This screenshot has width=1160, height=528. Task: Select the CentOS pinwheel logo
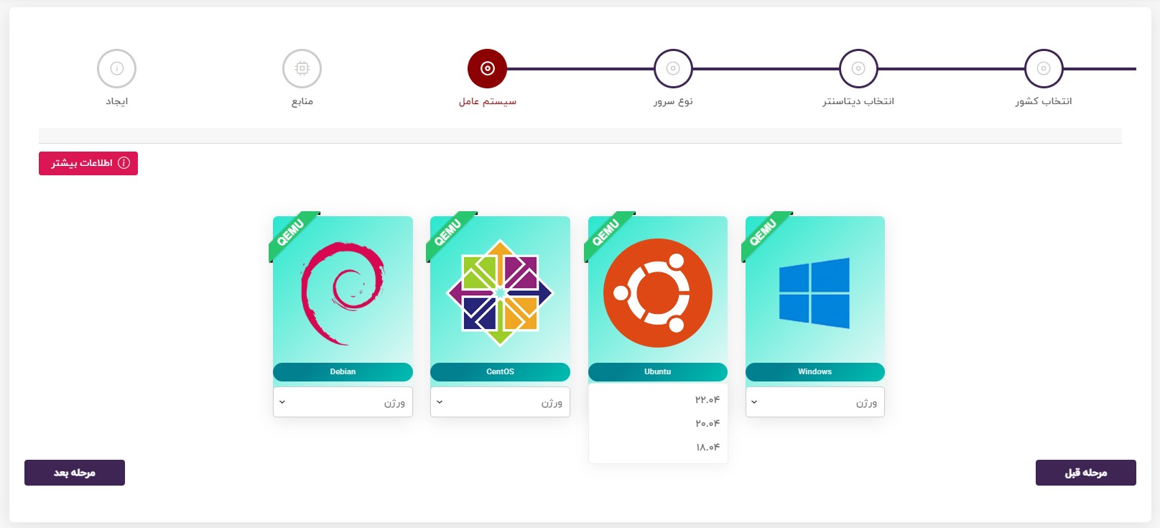tap(500, 293)
